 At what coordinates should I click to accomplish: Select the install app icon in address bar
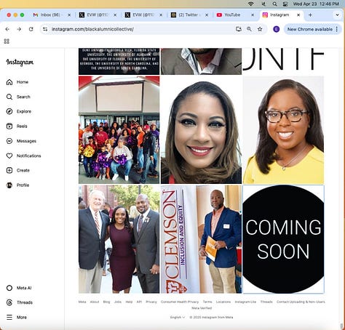239,29
